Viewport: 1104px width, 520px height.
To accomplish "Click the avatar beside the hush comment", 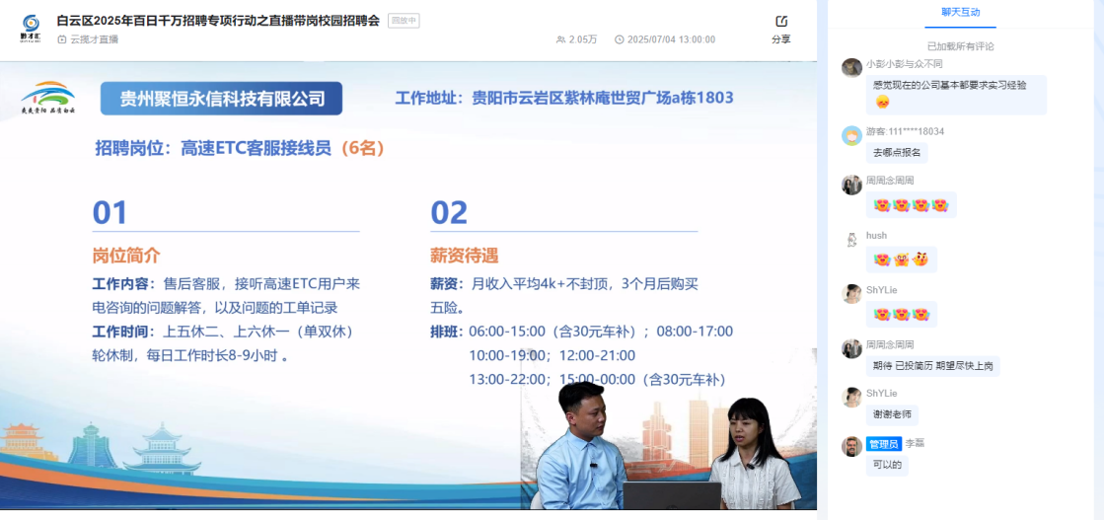I will [852, 240].
